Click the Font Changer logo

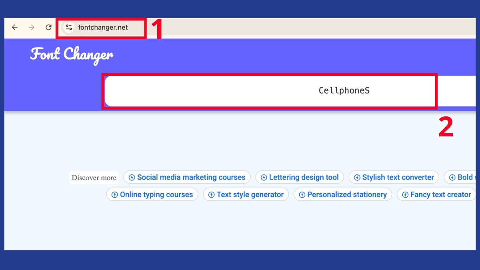71,55
